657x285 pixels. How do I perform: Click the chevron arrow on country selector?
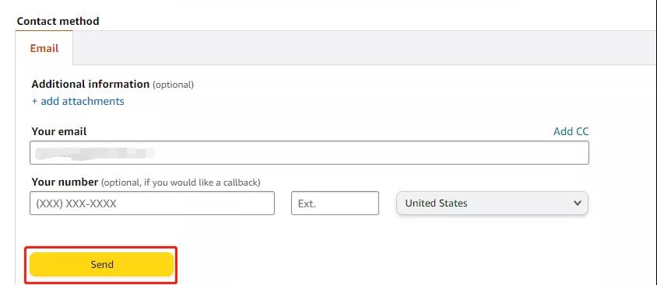pos(577,203)
